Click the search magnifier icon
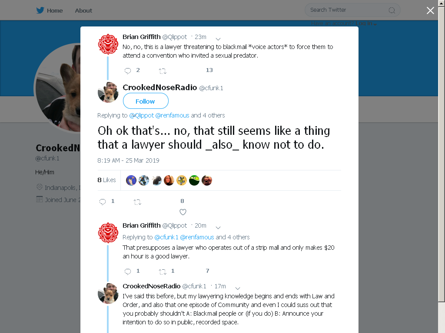This screenshot has width=445, height=333. tap(392, 10)
